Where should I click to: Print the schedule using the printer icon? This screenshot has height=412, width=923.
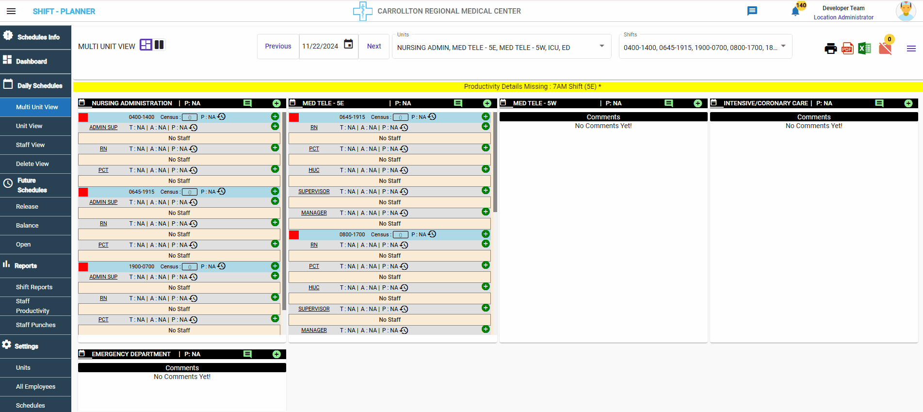pos(830,49)
